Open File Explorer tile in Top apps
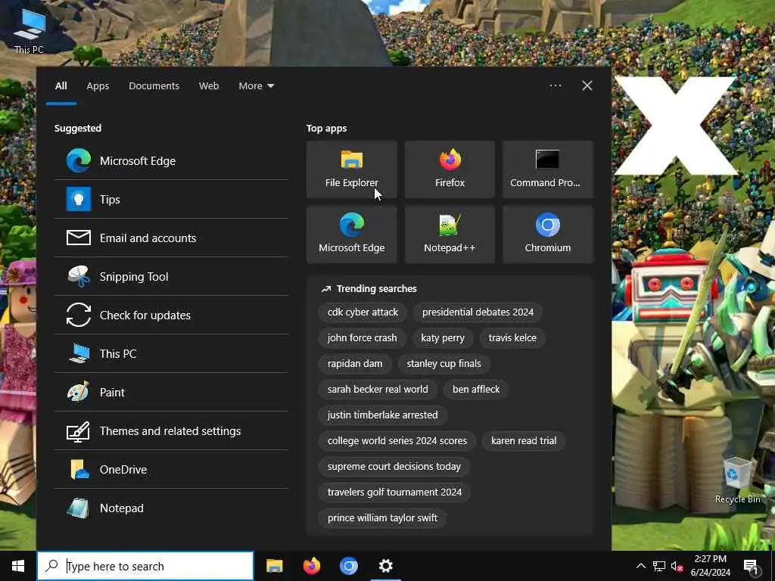This screenshot has height=581, width=775. (352, 169)
